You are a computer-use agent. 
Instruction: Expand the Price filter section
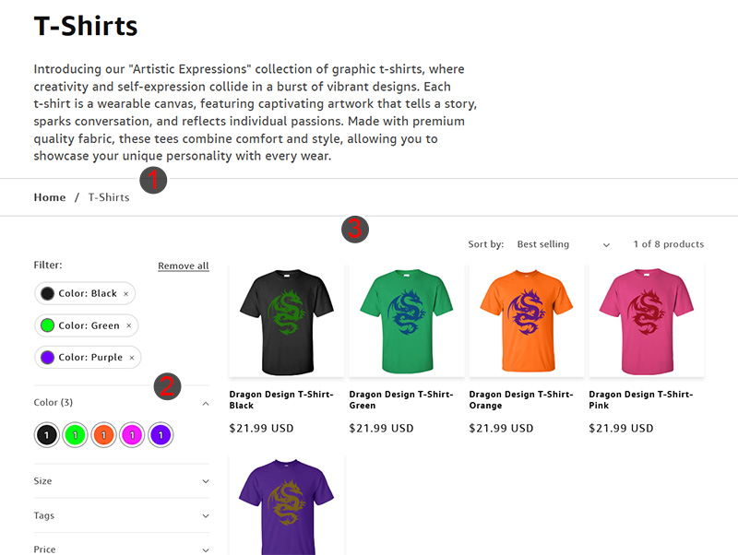122,549
